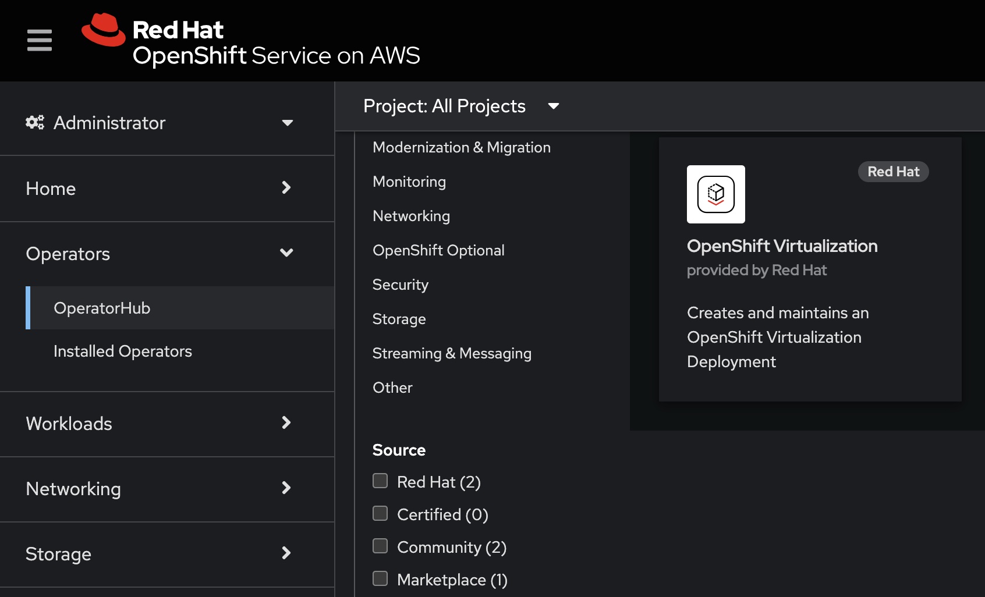Toggle the Marketplace source checkbox

tap(380, 578)
